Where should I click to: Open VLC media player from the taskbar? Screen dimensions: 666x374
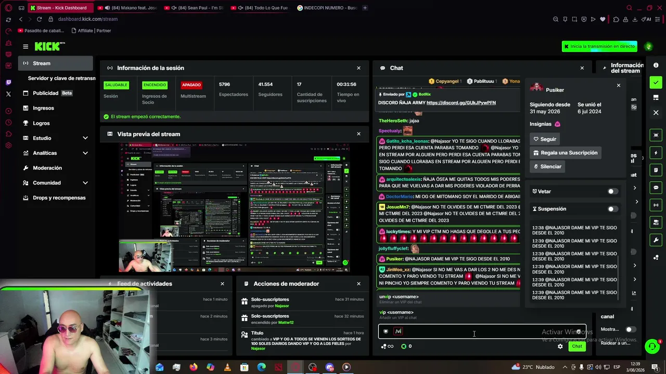pos(227,367)
